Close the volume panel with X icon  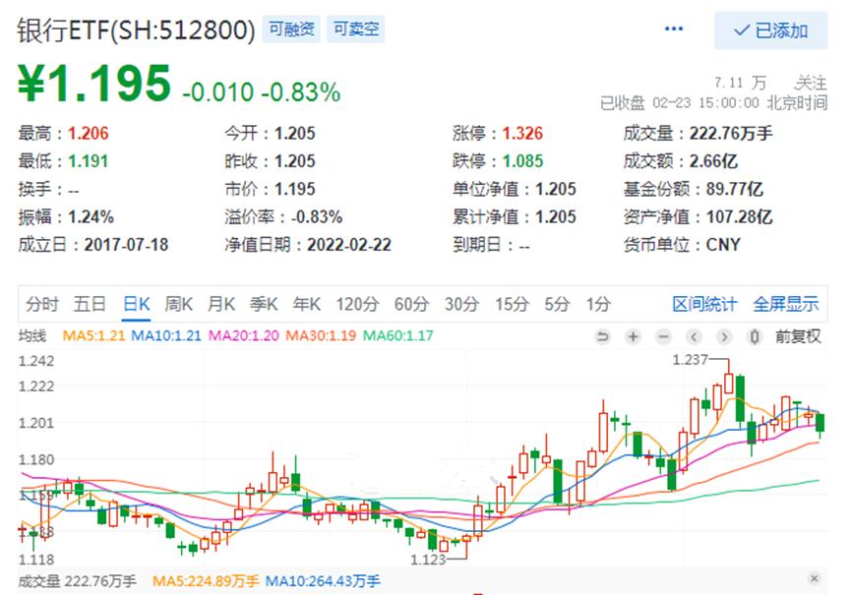(815, 579)
